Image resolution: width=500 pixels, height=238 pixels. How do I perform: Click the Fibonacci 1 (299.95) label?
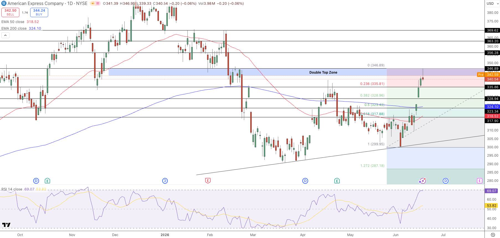(x=376, y=144)
